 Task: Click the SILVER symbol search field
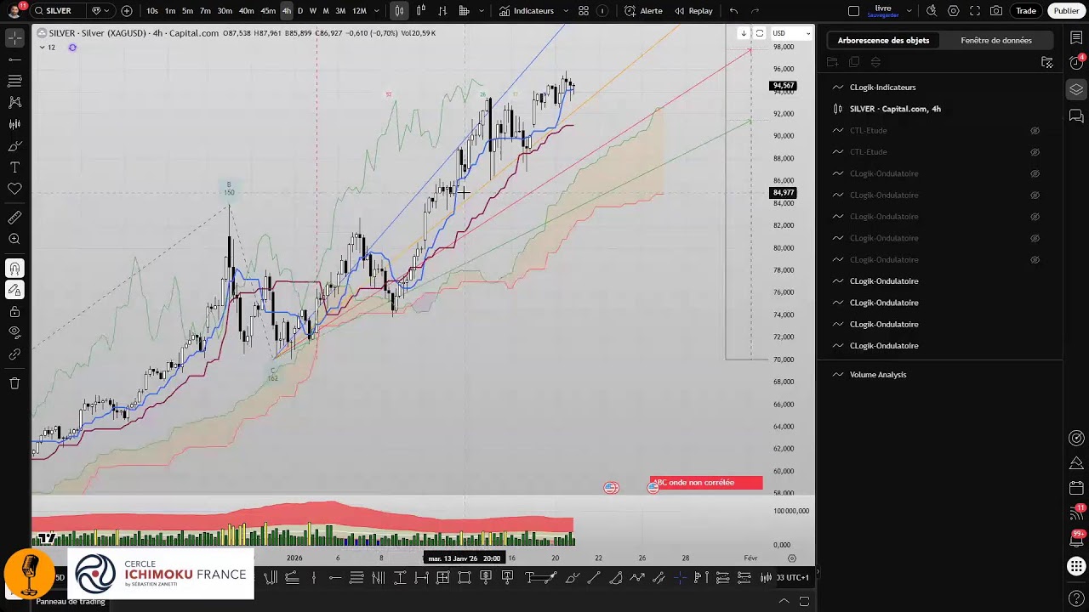59,11
